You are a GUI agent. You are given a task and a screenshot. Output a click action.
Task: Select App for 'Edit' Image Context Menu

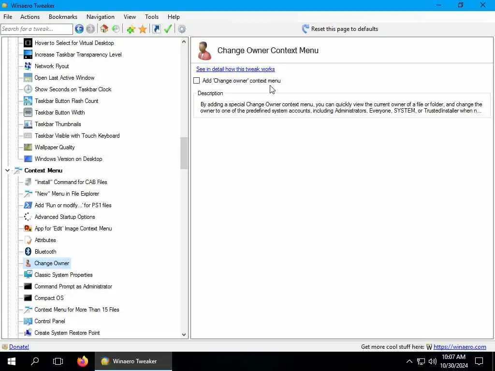click(73, 228)
